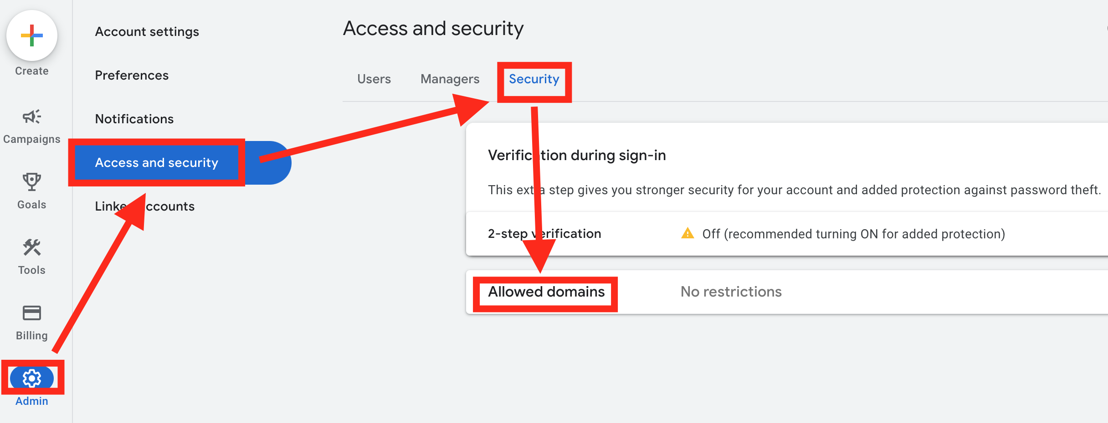The image size is (1108, 423).
Task: Click the No restrictions value
Action: [731, 292]
